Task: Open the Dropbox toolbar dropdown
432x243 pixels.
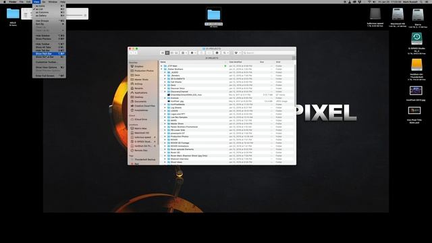Action: pyautogui.click(x=237, y=53)
